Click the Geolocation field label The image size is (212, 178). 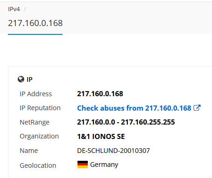38,165
